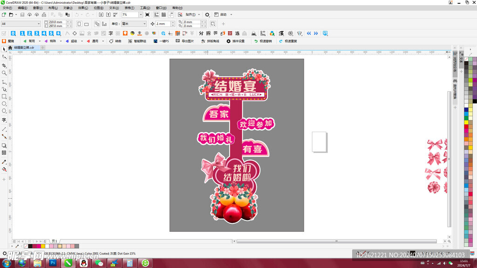The image size is (477, 268).
Task: Select the Crop tool
Action: coord(4,66)
